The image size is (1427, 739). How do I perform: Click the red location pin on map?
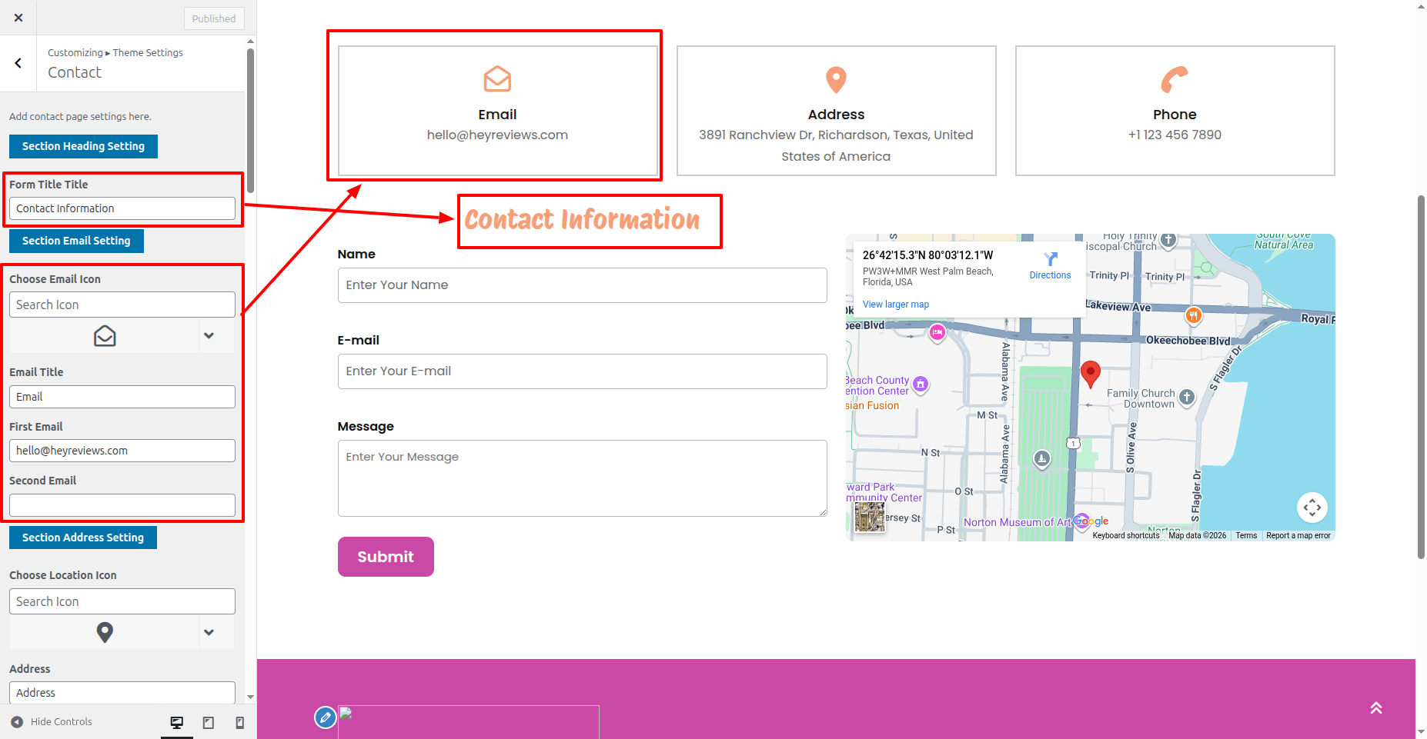[1090, 374]
